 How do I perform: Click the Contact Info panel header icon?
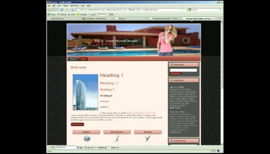tap(171, 141)
